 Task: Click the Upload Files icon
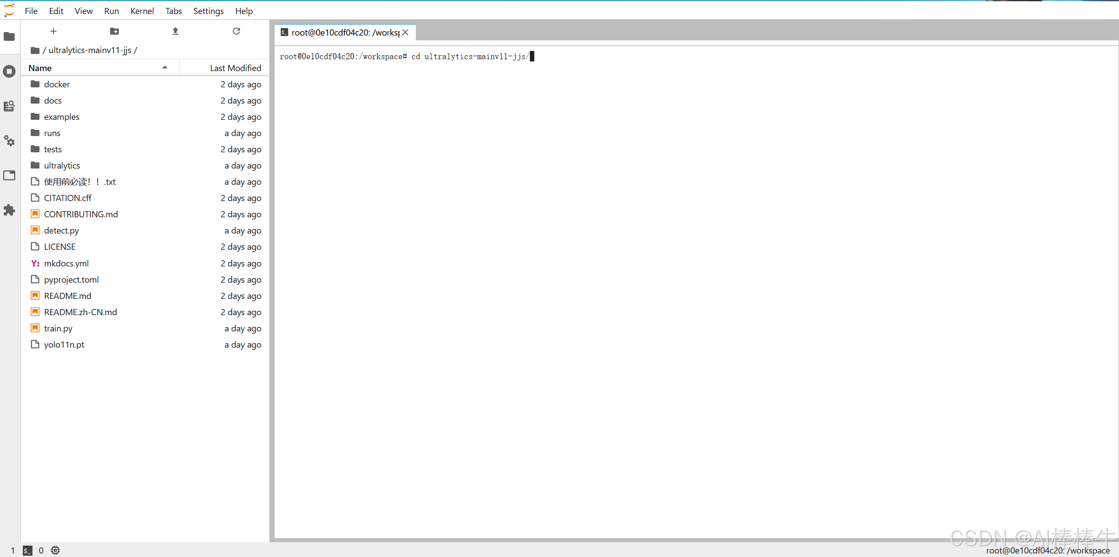point(175,31)
